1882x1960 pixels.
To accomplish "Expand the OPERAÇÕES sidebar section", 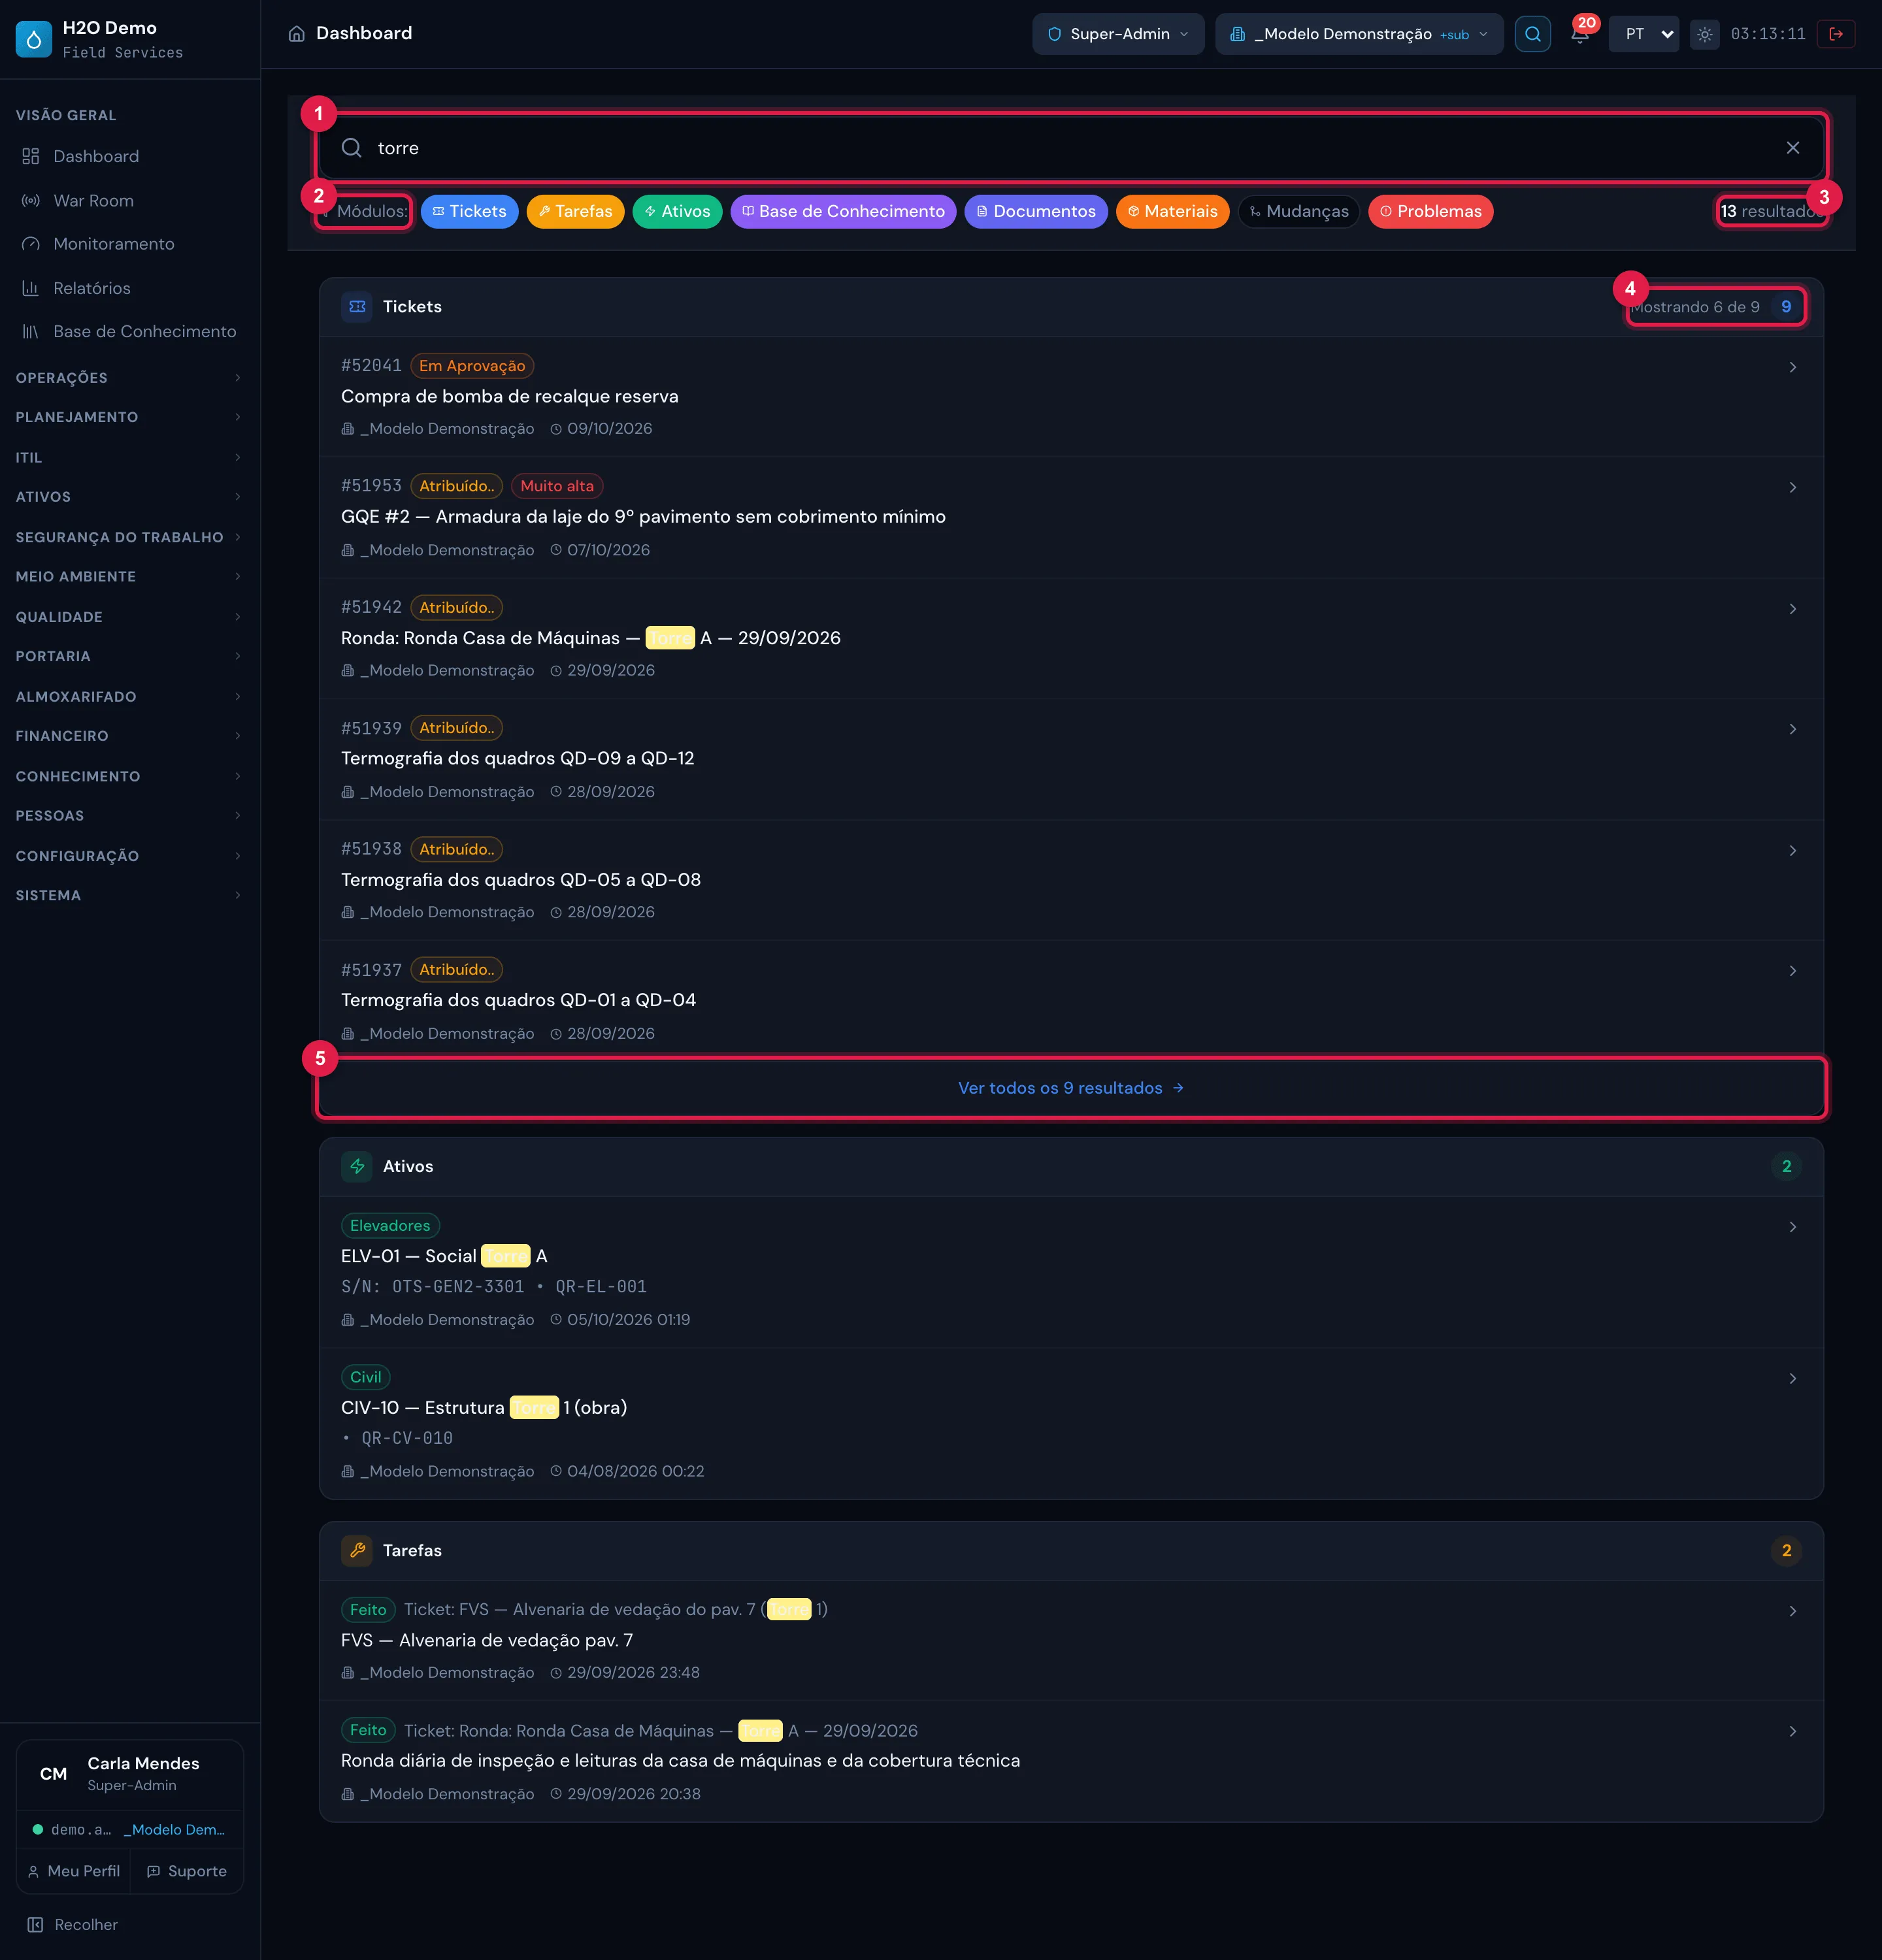I will point(130,378).
